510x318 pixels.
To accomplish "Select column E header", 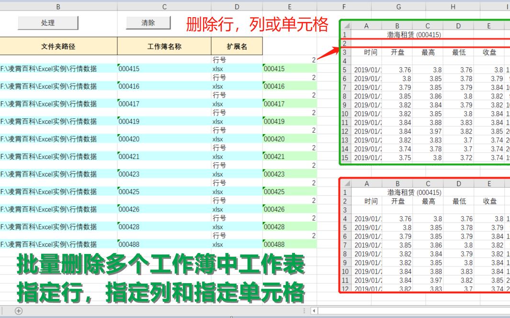I will pos(289,7).
